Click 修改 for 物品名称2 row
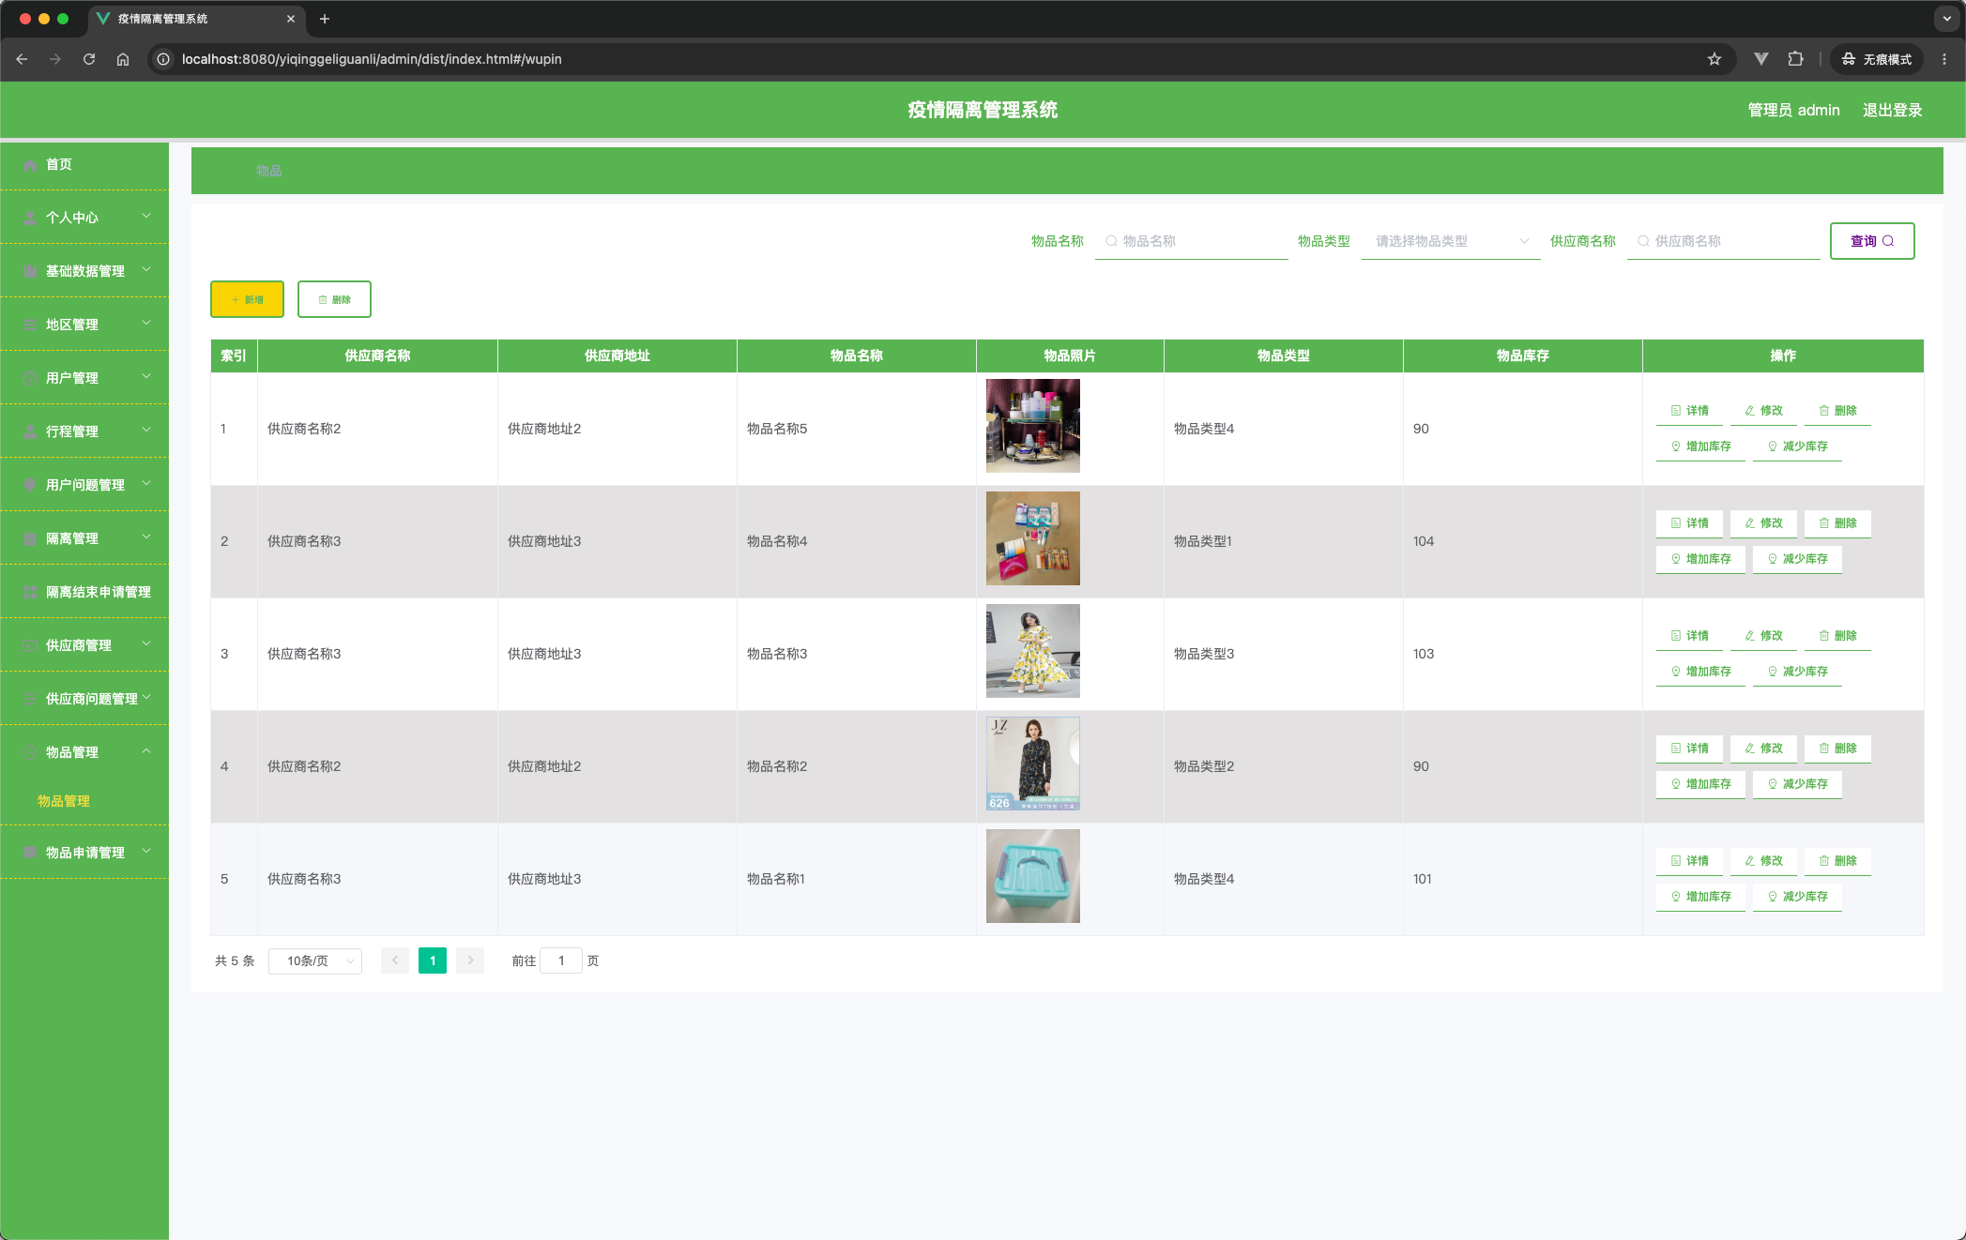 tap(1763, 749)
